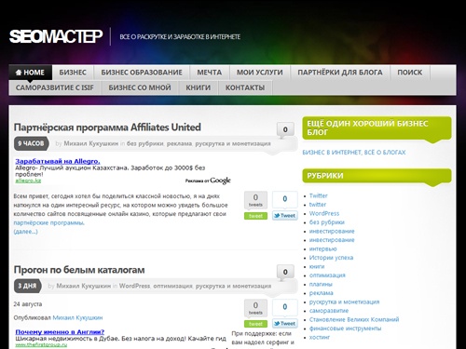Click green tweet button in Affiliates United post

(x=255, y=216)
